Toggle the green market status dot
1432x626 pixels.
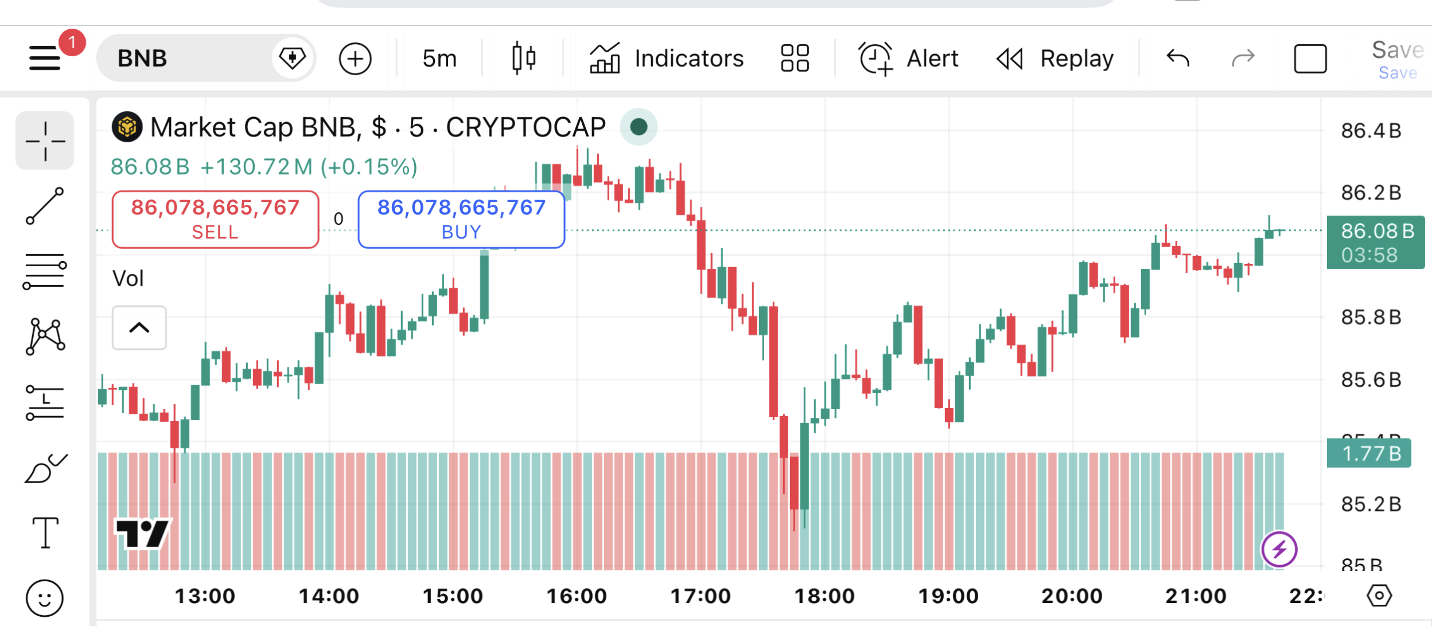[639, 127]
